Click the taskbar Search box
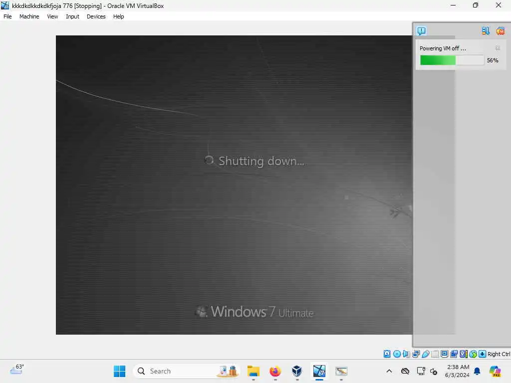511x383 pixels. (x=187, y=371)
